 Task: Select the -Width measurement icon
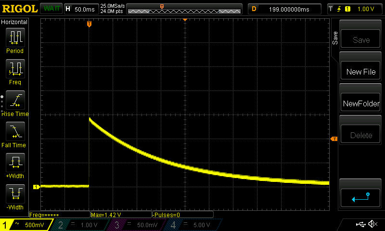coord(15,194)
